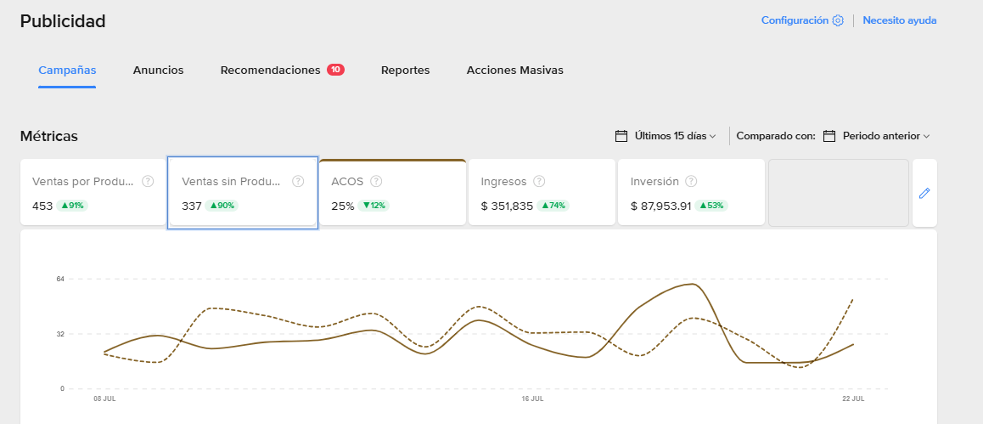This screenshot has height=424, width=983.
Task: Open the Recomendaciones tab
Action: click(x=270, y=71)
